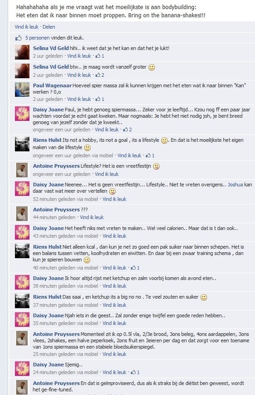Image resolution: width=255 pixels, height=395 pixels.
Task: Click 'Vind ik leuk' under the main post
Action: (x=27, y=27)
